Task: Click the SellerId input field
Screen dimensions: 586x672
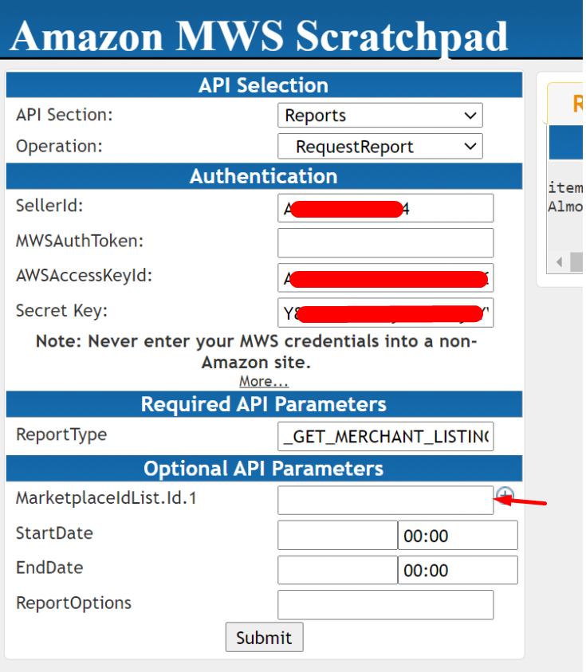Action: 385,208
